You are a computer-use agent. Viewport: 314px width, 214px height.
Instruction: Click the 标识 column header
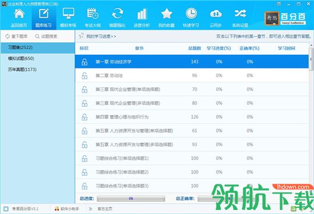(84, 49)
